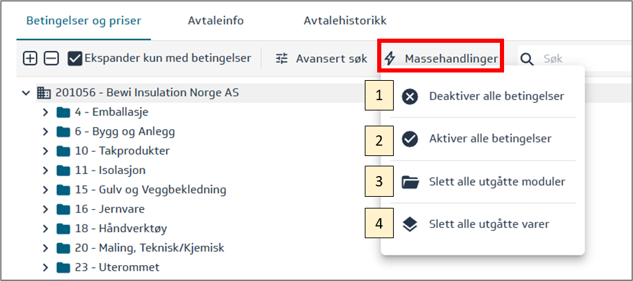
Task: Click the Slett alle utgåtte moduler folder icon
Action: (410, 182)
